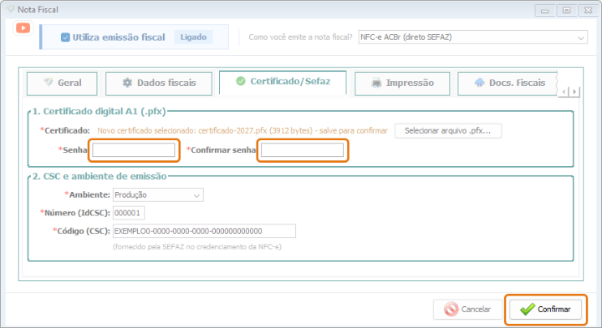Open the Impressão tab
This screenshot has width=602, height=328.
click(x=402, y=83)
